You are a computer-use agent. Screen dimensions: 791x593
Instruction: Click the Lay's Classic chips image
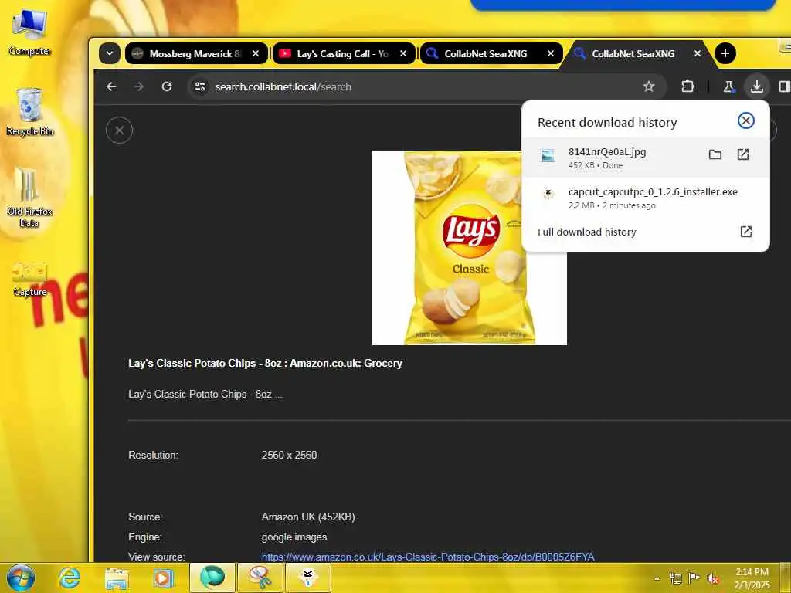pos(469,248)
